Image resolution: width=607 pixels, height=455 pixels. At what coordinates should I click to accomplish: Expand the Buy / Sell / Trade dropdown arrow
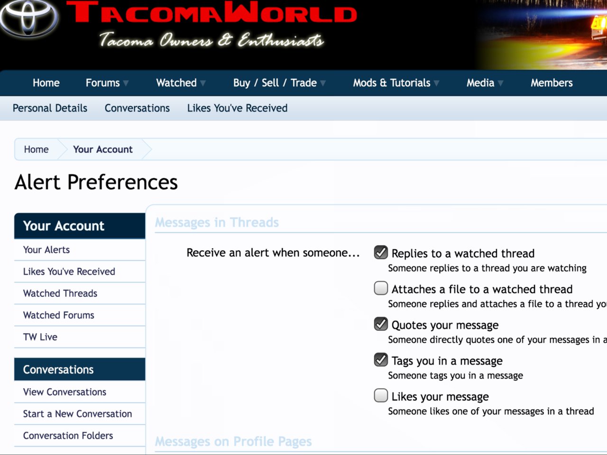(323, 83)
